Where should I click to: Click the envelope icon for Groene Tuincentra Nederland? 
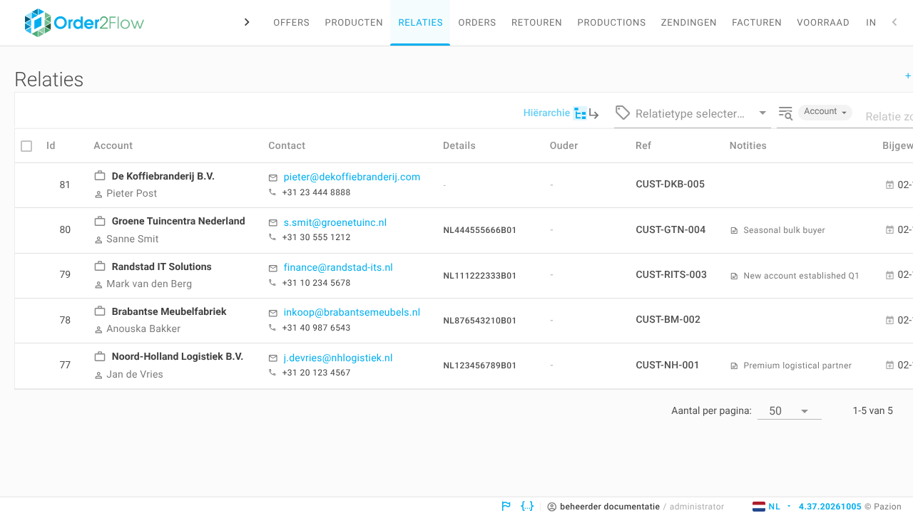point(272,223)
